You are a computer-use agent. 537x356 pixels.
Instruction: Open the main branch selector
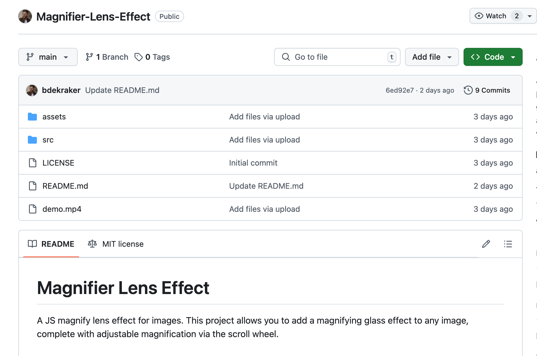(x=48, y=57)
